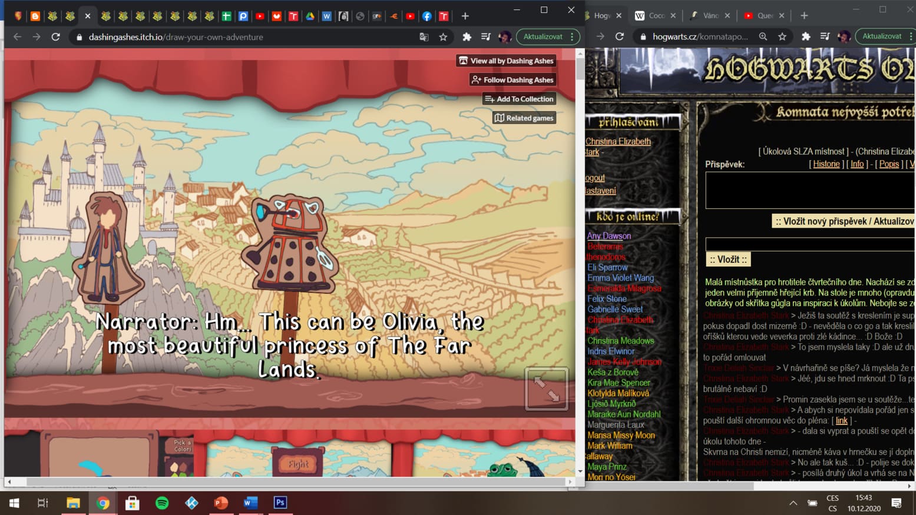Show hidden system tray icons

click(793, 503)
